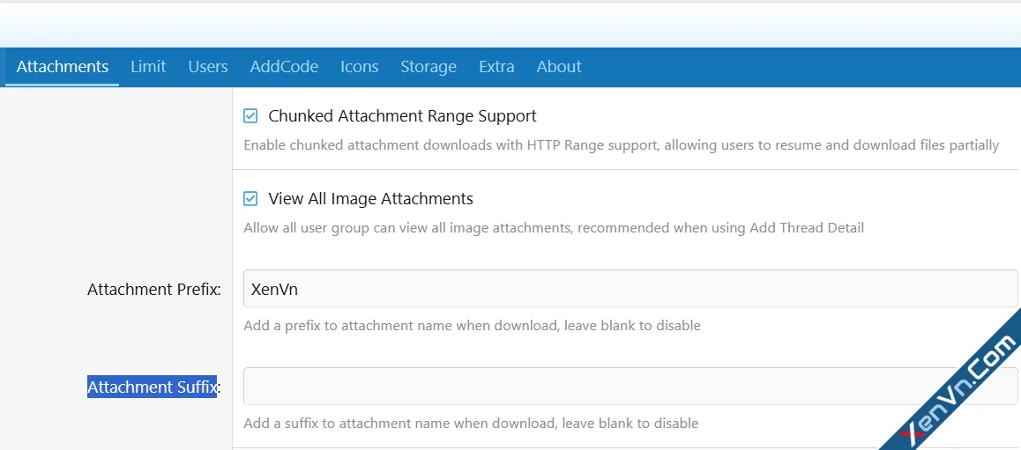Click the Chunked Attachment Range Support label text
Image resolution: width=1021 pixels, height=450 pixels.
click(x=402, y=116)
